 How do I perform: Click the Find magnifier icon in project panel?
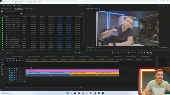click(74, 53)
